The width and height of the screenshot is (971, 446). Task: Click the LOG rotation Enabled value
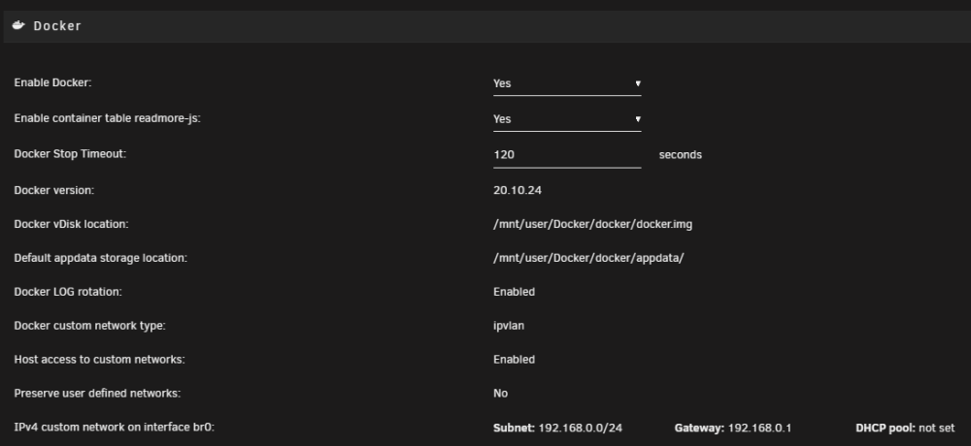[514, 292]
